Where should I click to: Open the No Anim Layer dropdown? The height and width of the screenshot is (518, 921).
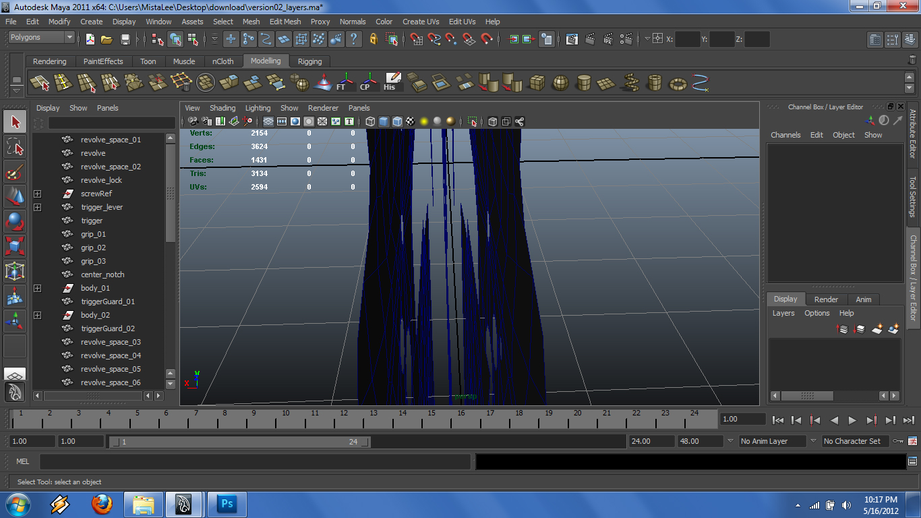[772, 441]
